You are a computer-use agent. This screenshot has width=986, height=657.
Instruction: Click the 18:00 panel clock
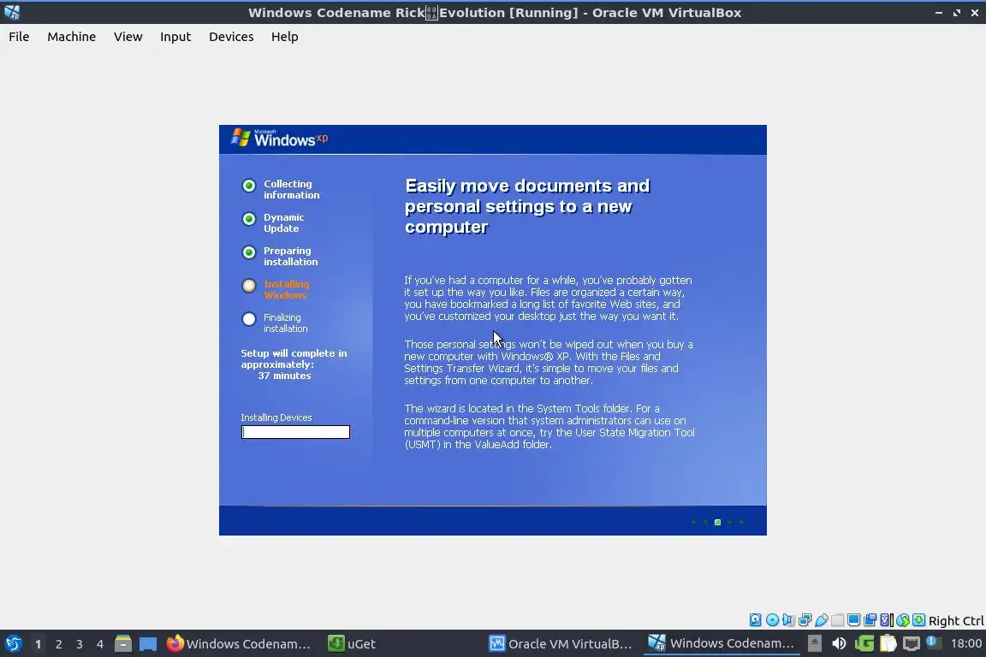(965, 643)
